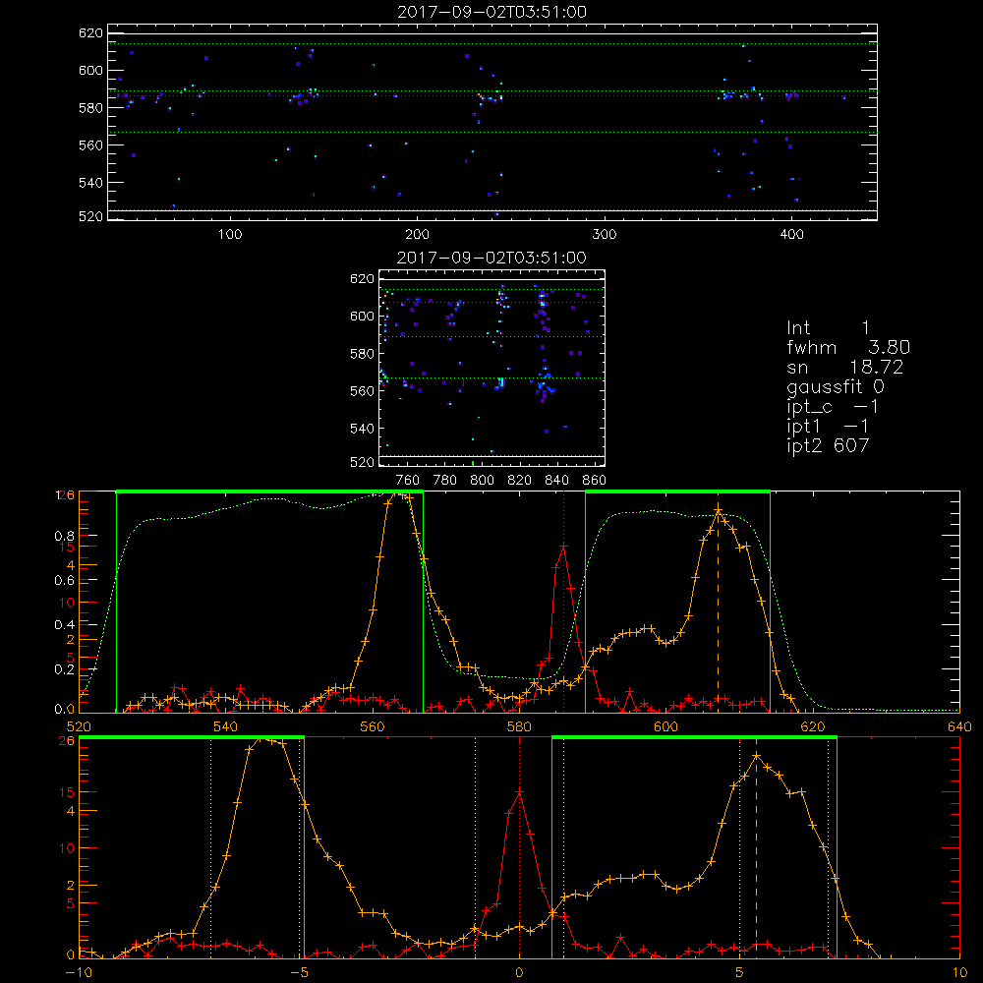The width and height of the screenshot is (983, 983).
Task: Click y-axis label 0.8 on third plot
Action: coord(65,536)
